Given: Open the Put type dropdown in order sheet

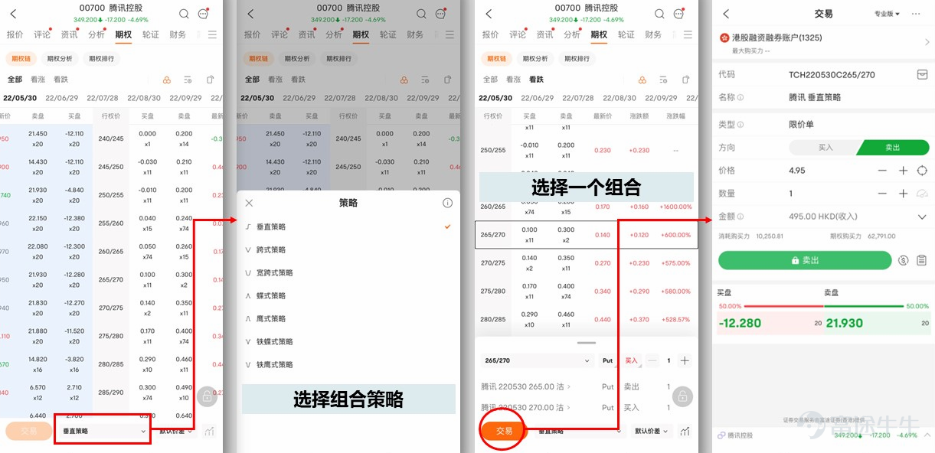Looking at the screenshot, I should click(607, 360).
